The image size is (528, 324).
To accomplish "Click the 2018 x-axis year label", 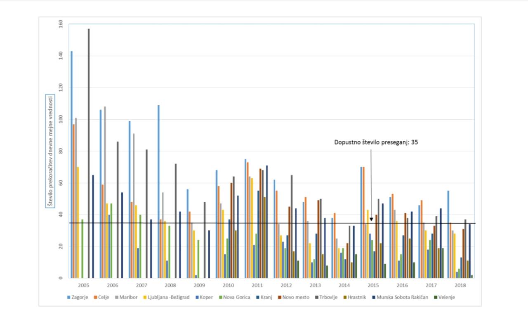I will tap(460, 285).
